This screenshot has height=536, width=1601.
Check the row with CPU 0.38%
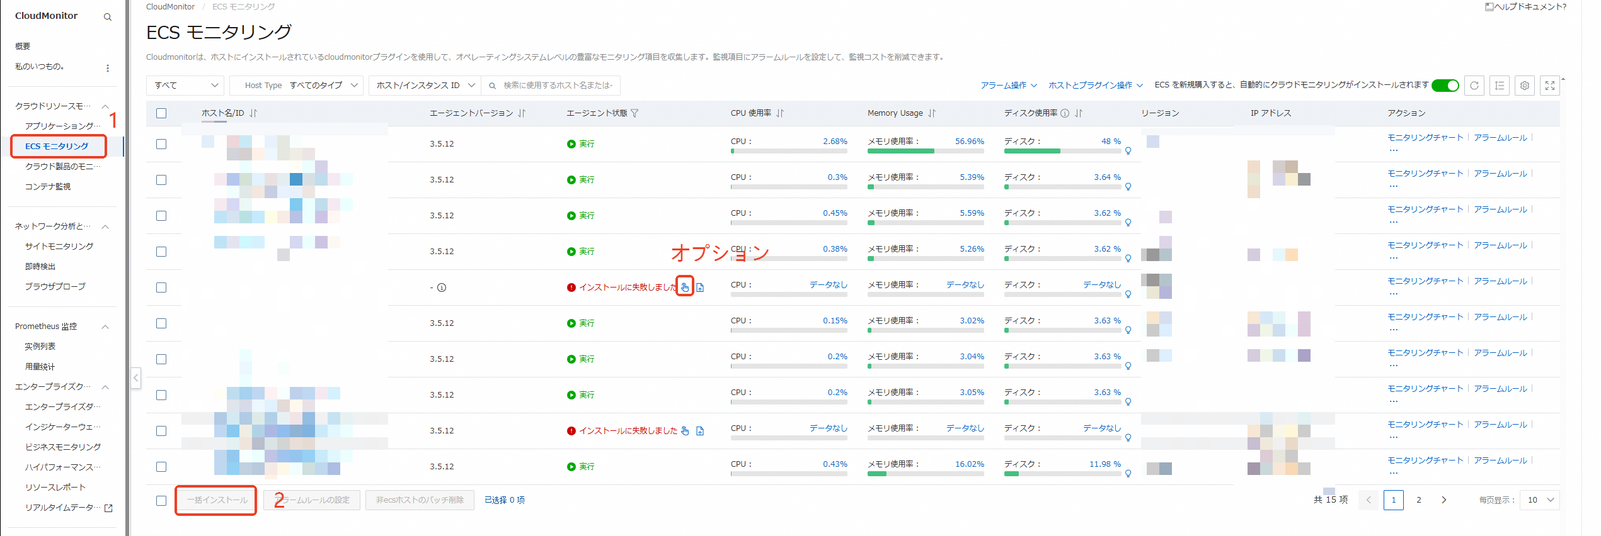161,252
